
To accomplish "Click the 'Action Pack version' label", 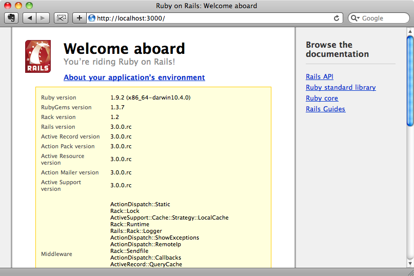I will coord(68,147).
